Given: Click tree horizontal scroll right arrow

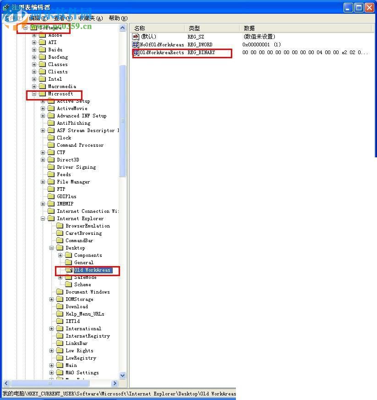Looking at the screenshot, I should 115,383.
